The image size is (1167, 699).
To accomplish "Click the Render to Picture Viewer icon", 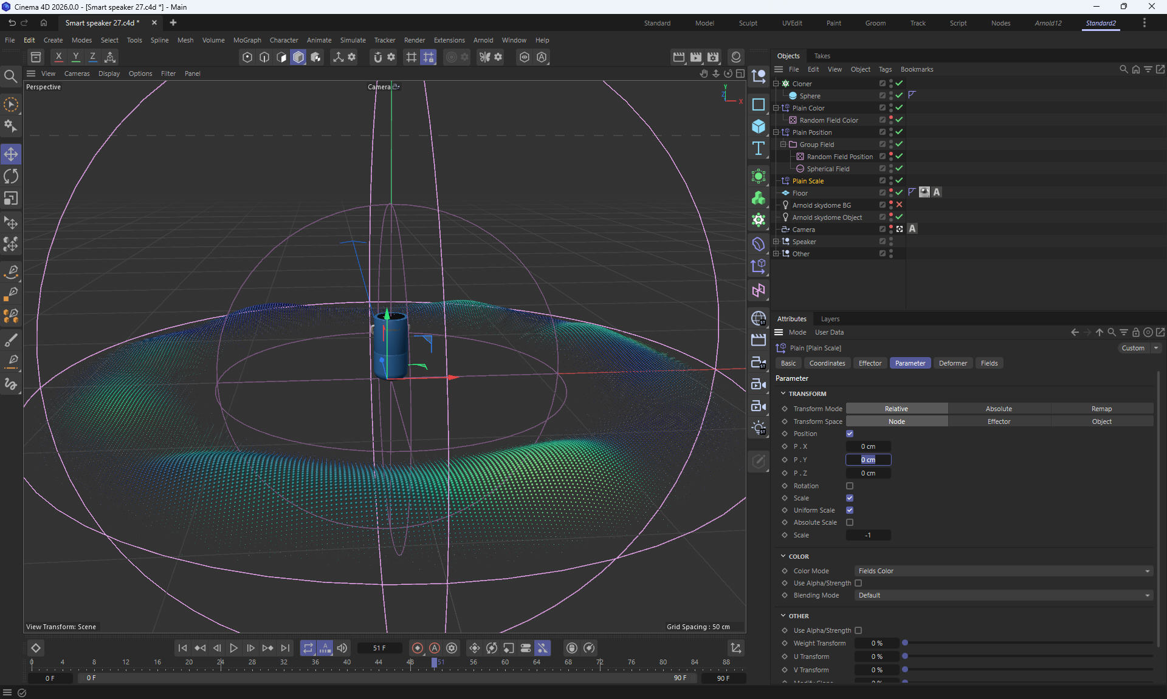I will (x=696, y=57).
